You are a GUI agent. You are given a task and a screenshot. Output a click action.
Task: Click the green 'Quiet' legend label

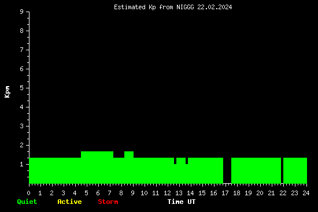pyautogui.click(x=27, y=202)
